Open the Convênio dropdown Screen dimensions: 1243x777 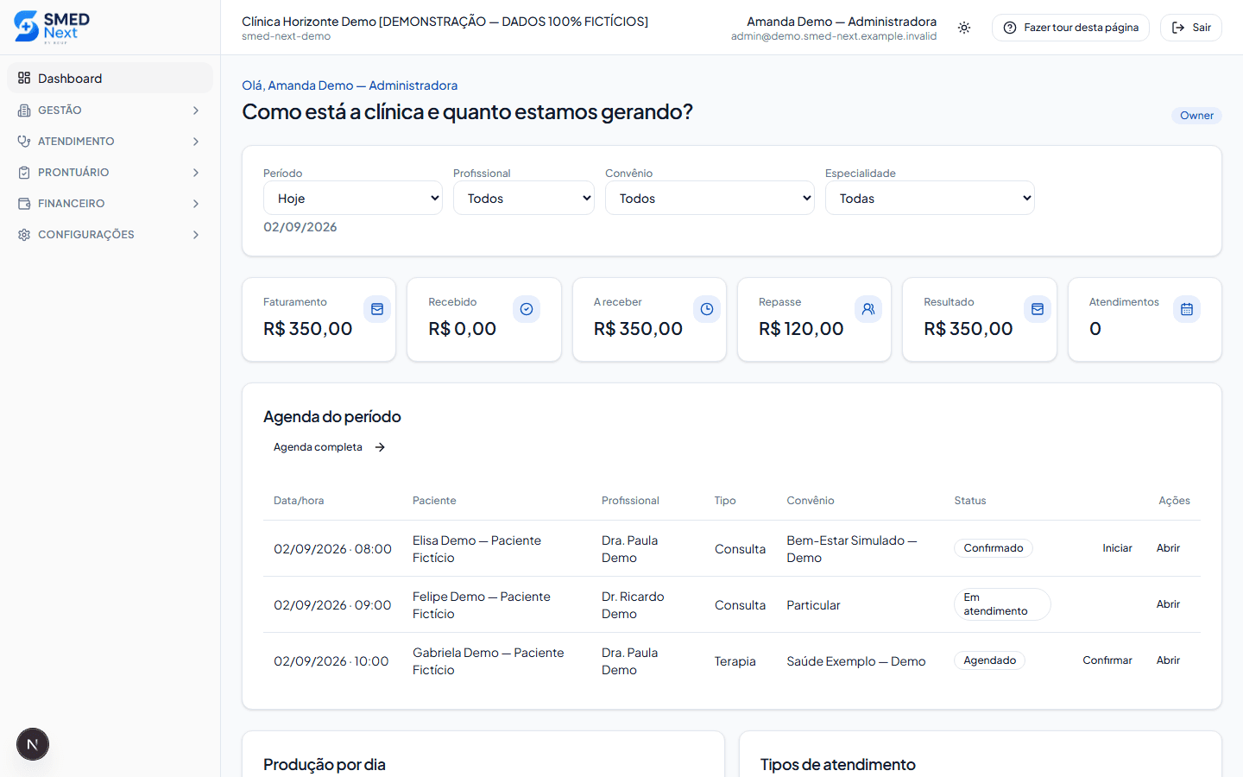710,198
